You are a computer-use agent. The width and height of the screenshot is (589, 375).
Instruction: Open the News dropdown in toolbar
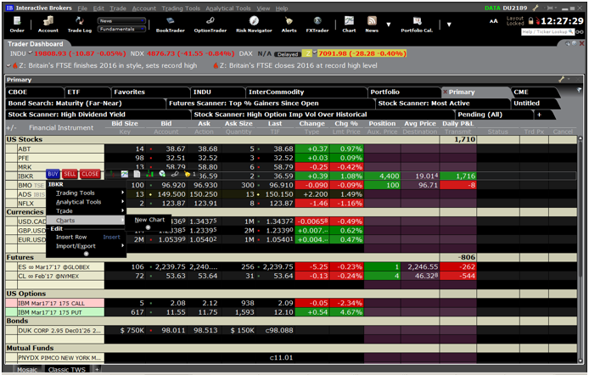[121, 21]
